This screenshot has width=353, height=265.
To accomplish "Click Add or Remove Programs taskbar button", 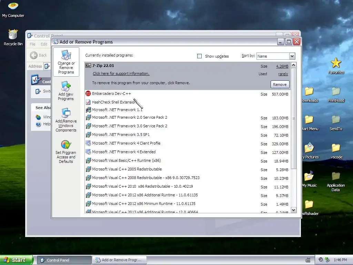I will pyautogui.click(x=119, y=260).
